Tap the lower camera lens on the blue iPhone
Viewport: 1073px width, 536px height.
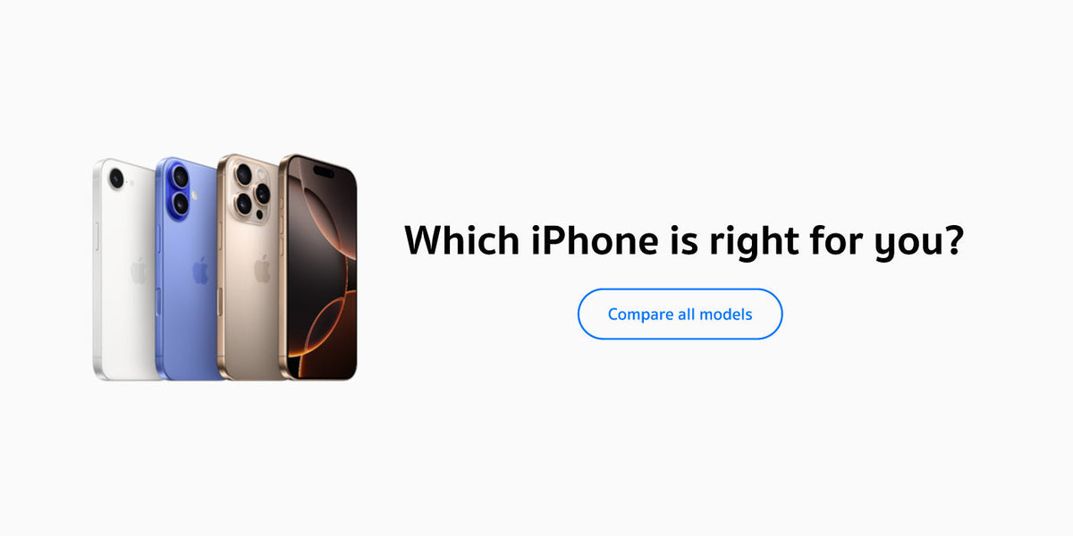(x=180, y=203)
